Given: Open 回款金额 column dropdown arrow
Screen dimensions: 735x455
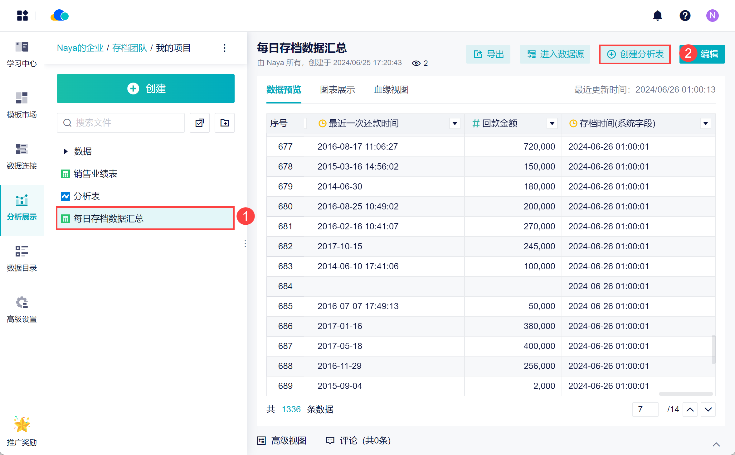Looking at the screenshot, I should pyautogui.click(x=552, y=124).
